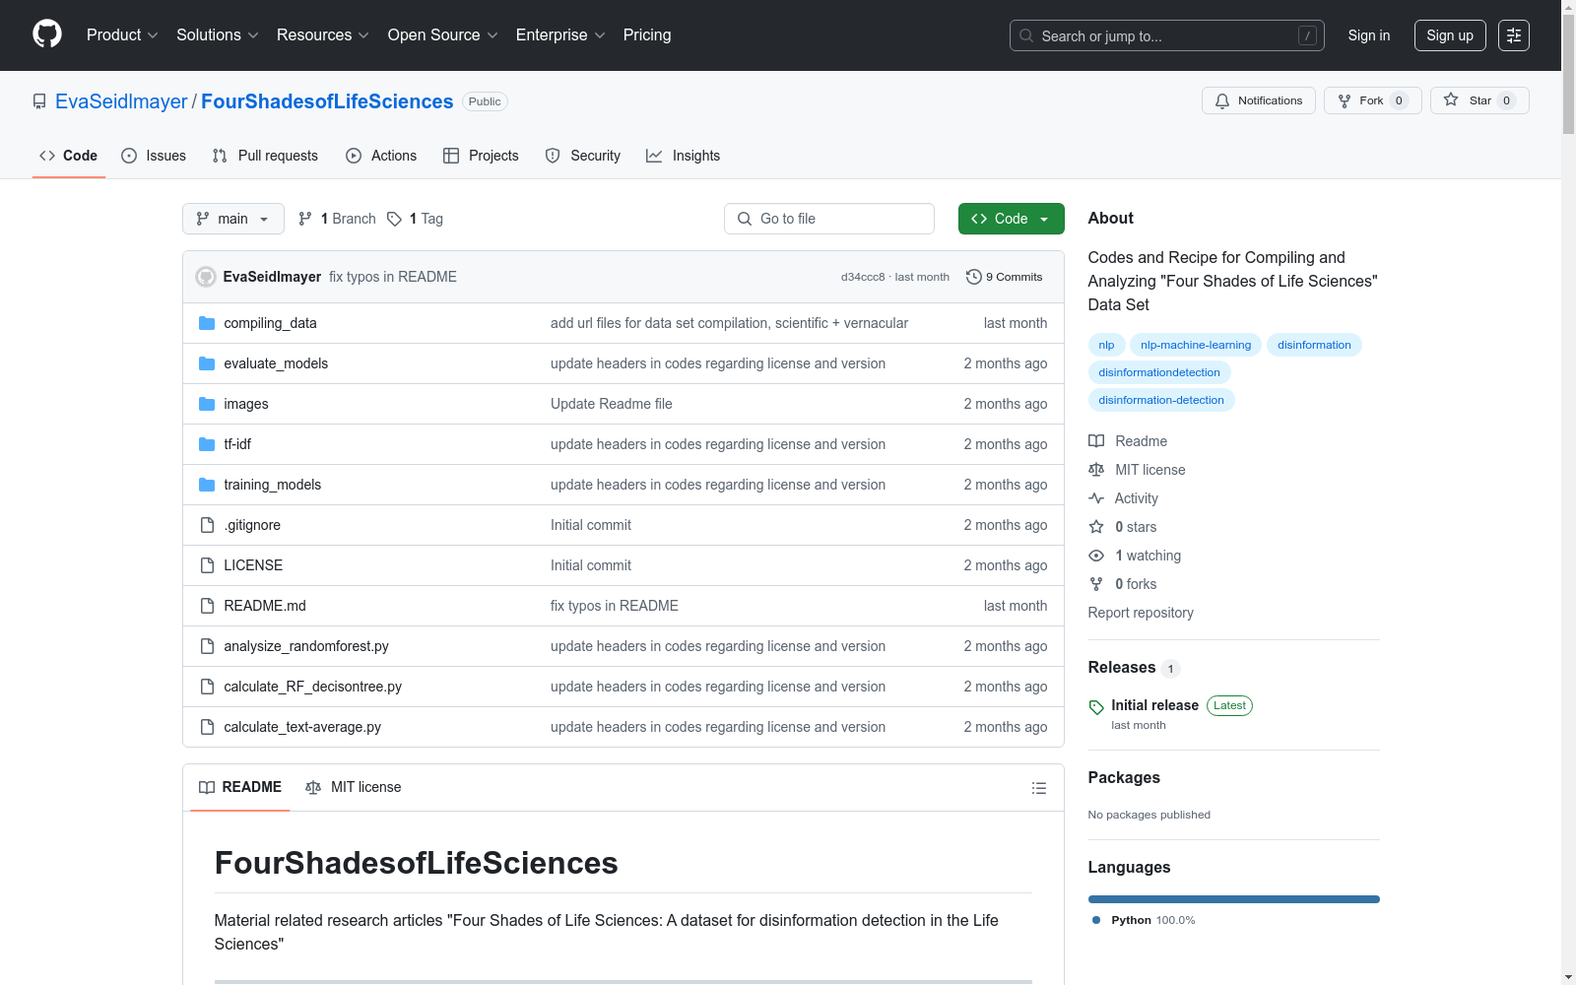Open Readme link in About sidebar
This screenshot has width=1576, height=985.
point(1128,441)
